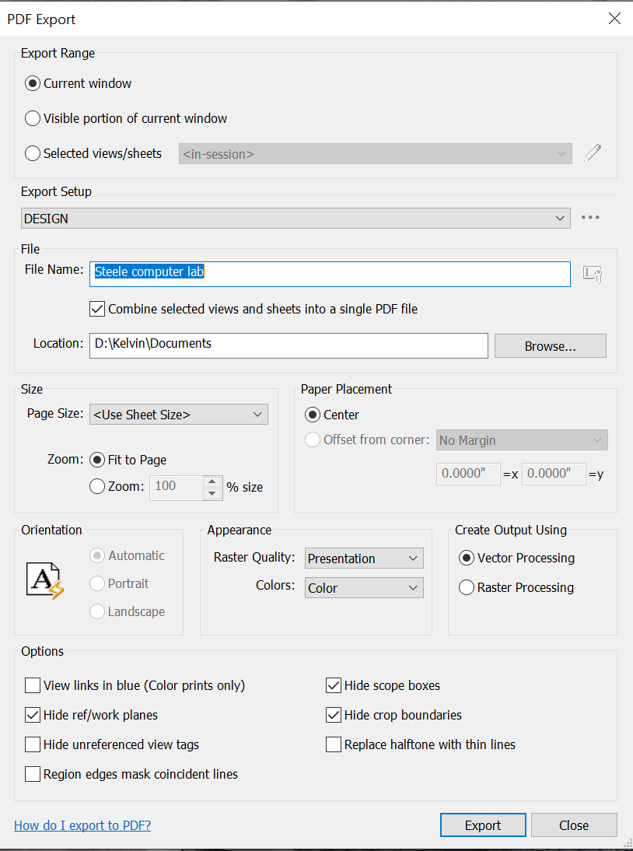Select Raster Processing output
Viewport: 633px width, 851px height.
coord(466,587)
